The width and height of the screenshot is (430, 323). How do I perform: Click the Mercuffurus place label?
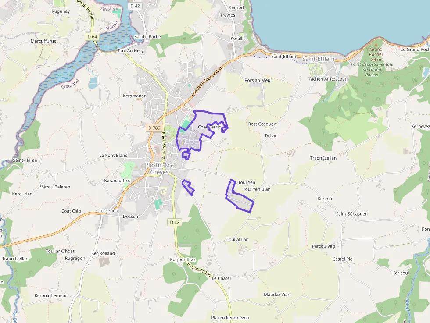[43, 41]
